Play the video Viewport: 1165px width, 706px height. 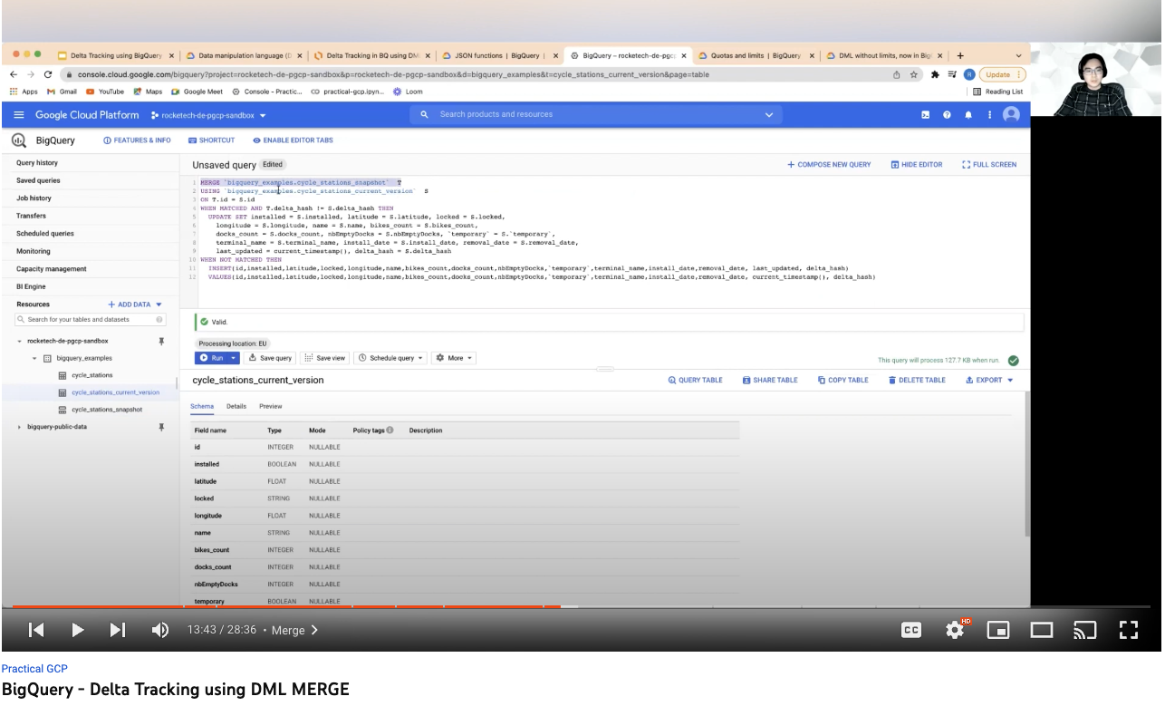pyautogui.click(x=77, y=630)
